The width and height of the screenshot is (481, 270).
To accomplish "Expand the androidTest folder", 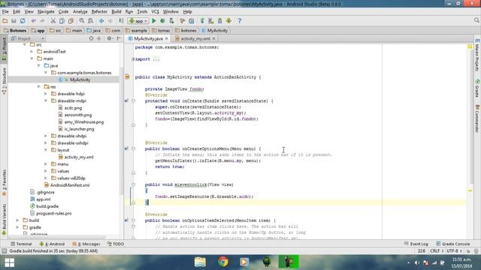I will point(32,52).
